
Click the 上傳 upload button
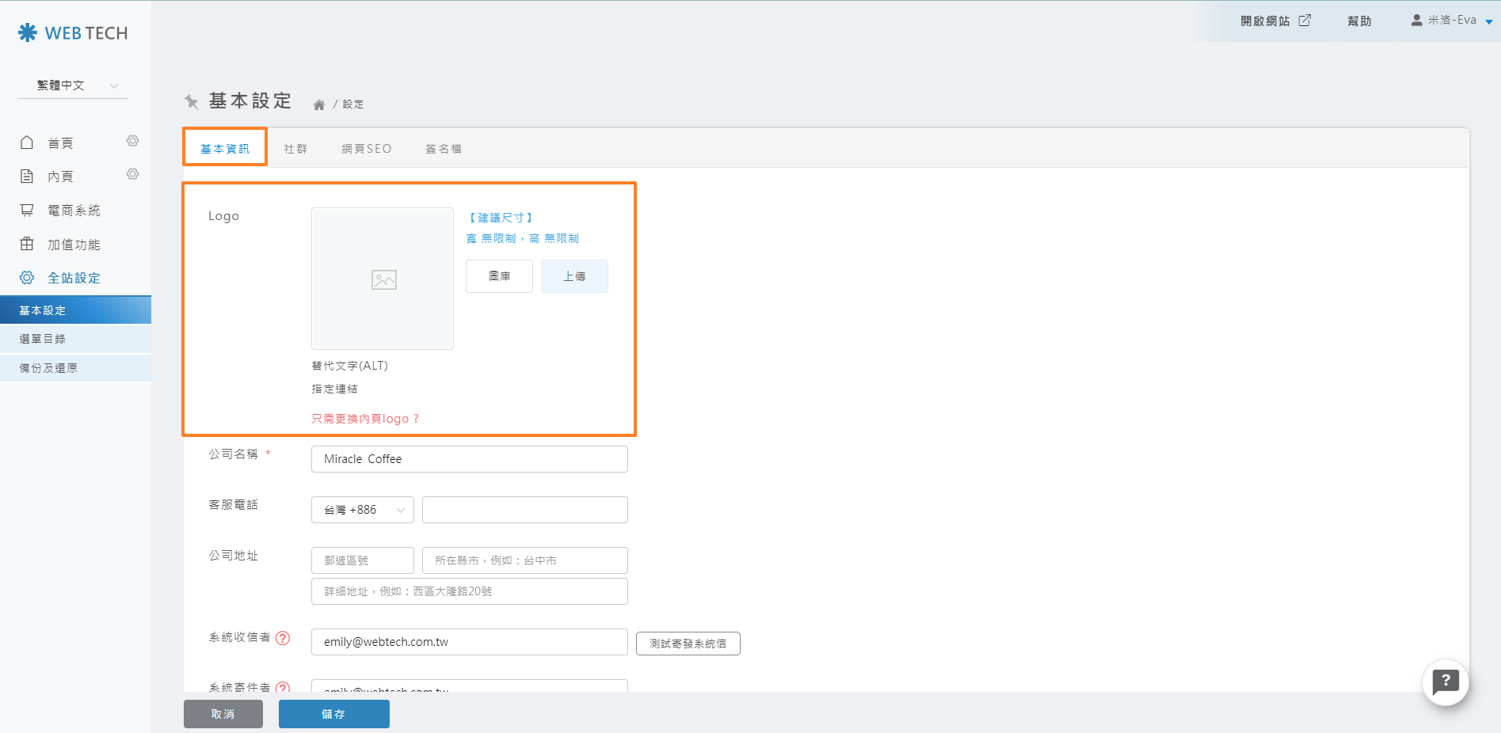tap(574, 276)
